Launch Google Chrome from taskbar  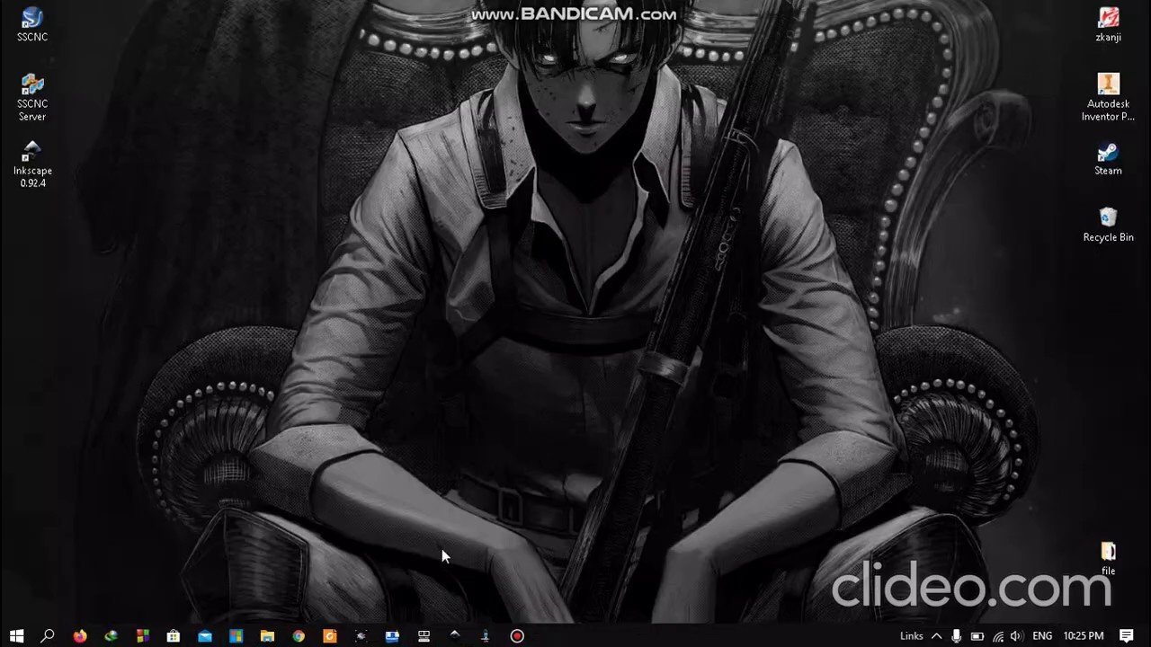299,635
